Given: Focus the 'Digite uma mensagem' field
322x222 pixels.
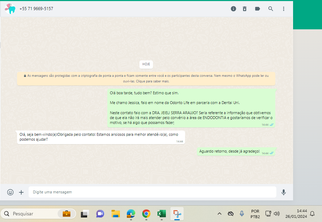Looking at the screenshot, I should 152,192.
